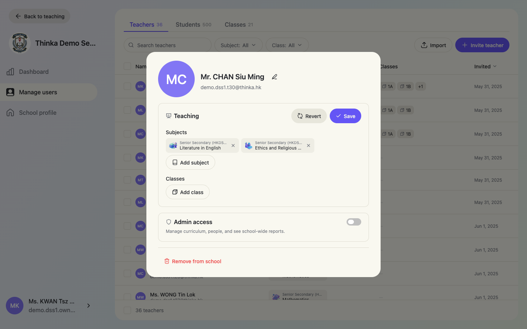Click the Teaching section presentation icon
The image size is (527, 329).
tap(169, 116)
